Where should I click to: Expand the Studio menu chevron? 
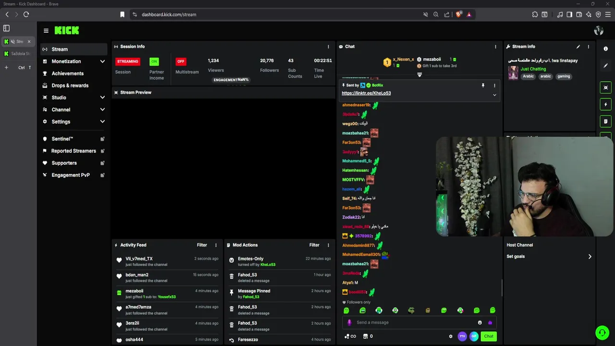click(x=102, y=98)
